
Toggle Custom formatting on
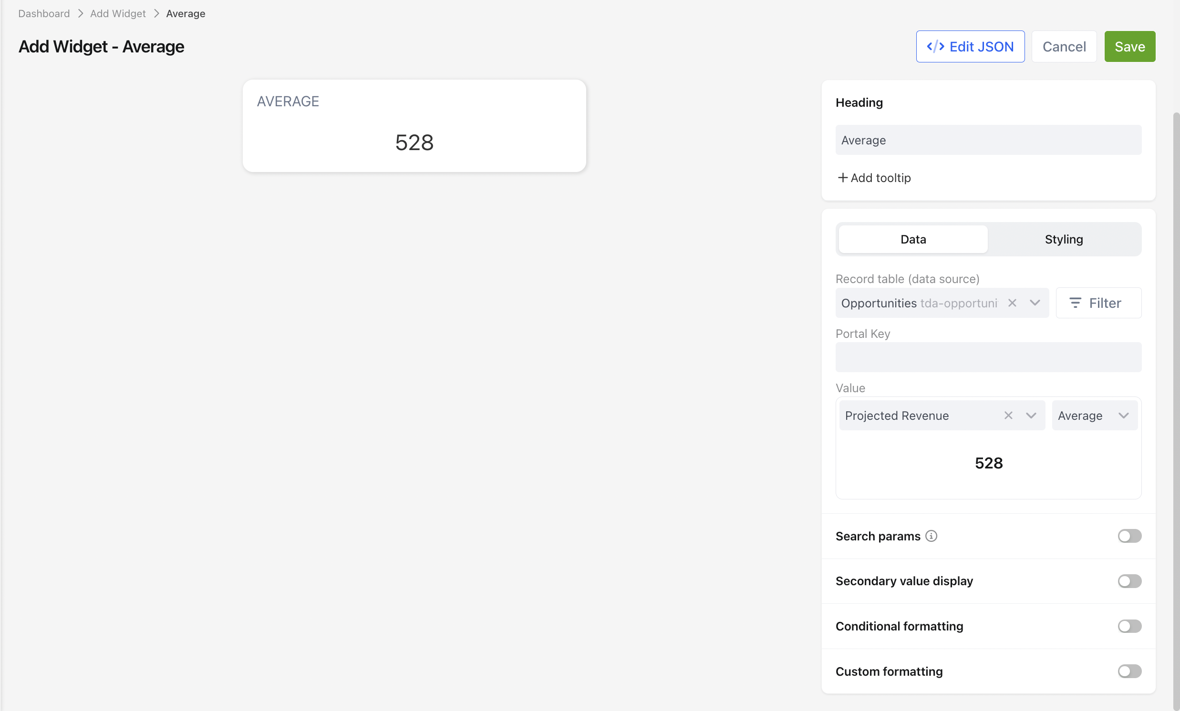coord(1129,671)
